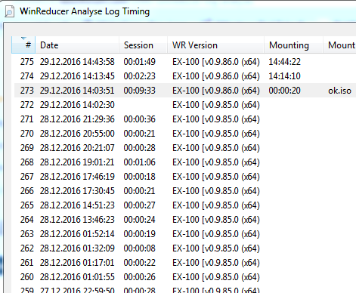356x293 pixels.
Task: Select row number 264
Action: pos(27,220)
